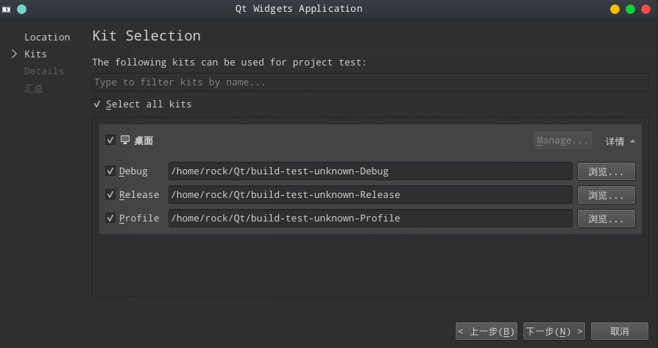The height and width of the screenshot is (348, 658).
Task: Uncheck the 桌面 kit checkbox
Action: tap(110, 140)
